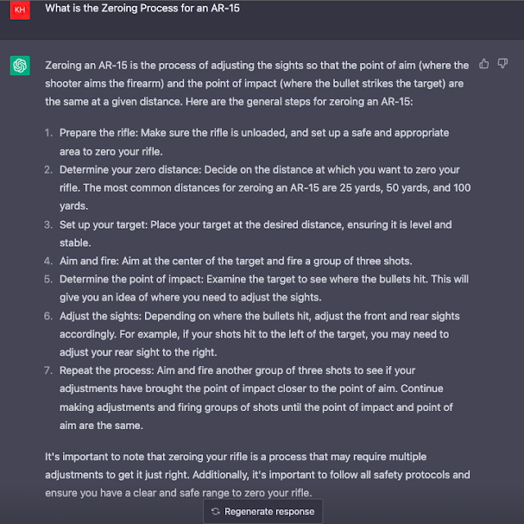Click step 2 'Determine your zero distance'

(x=265, y=187)
